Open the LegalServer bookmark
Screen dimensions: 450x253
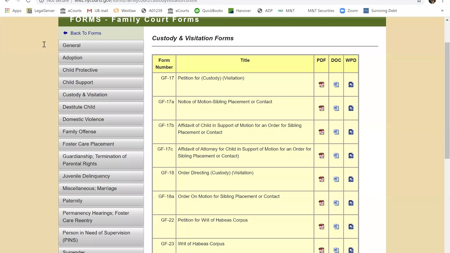coord(41,11)
